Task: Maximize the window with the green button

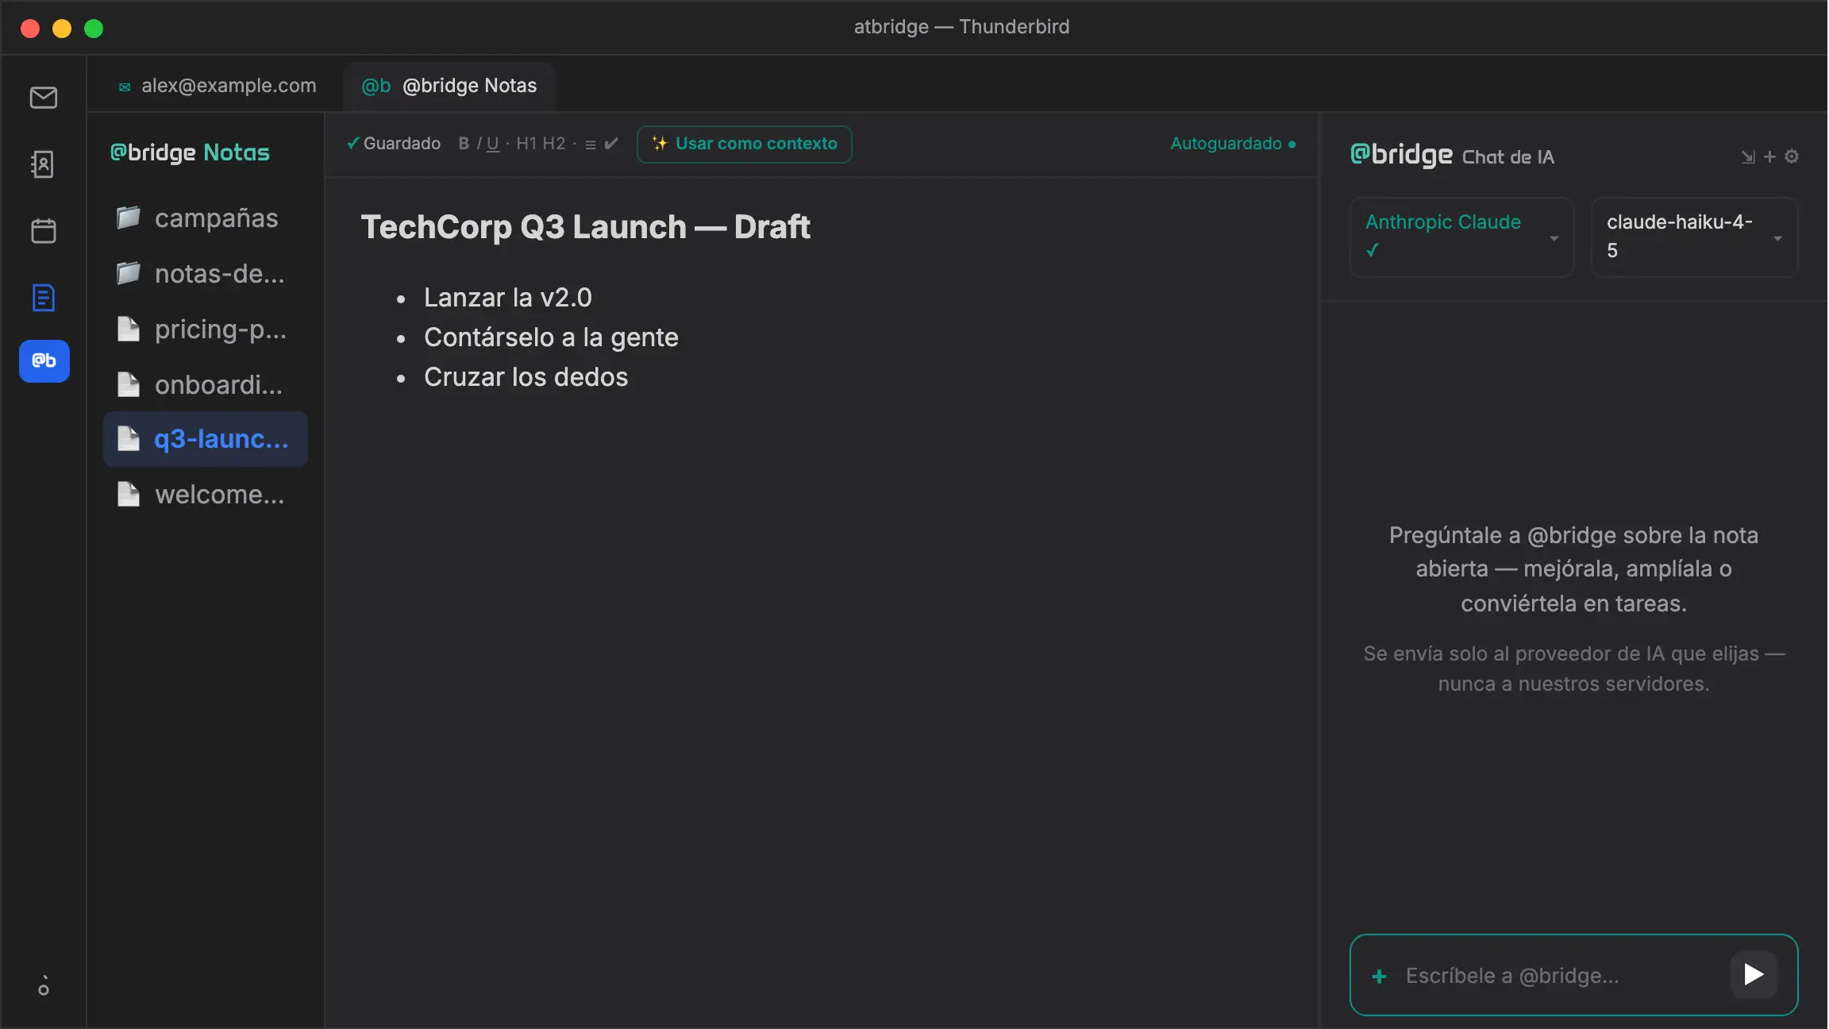Action: [94, 29]
